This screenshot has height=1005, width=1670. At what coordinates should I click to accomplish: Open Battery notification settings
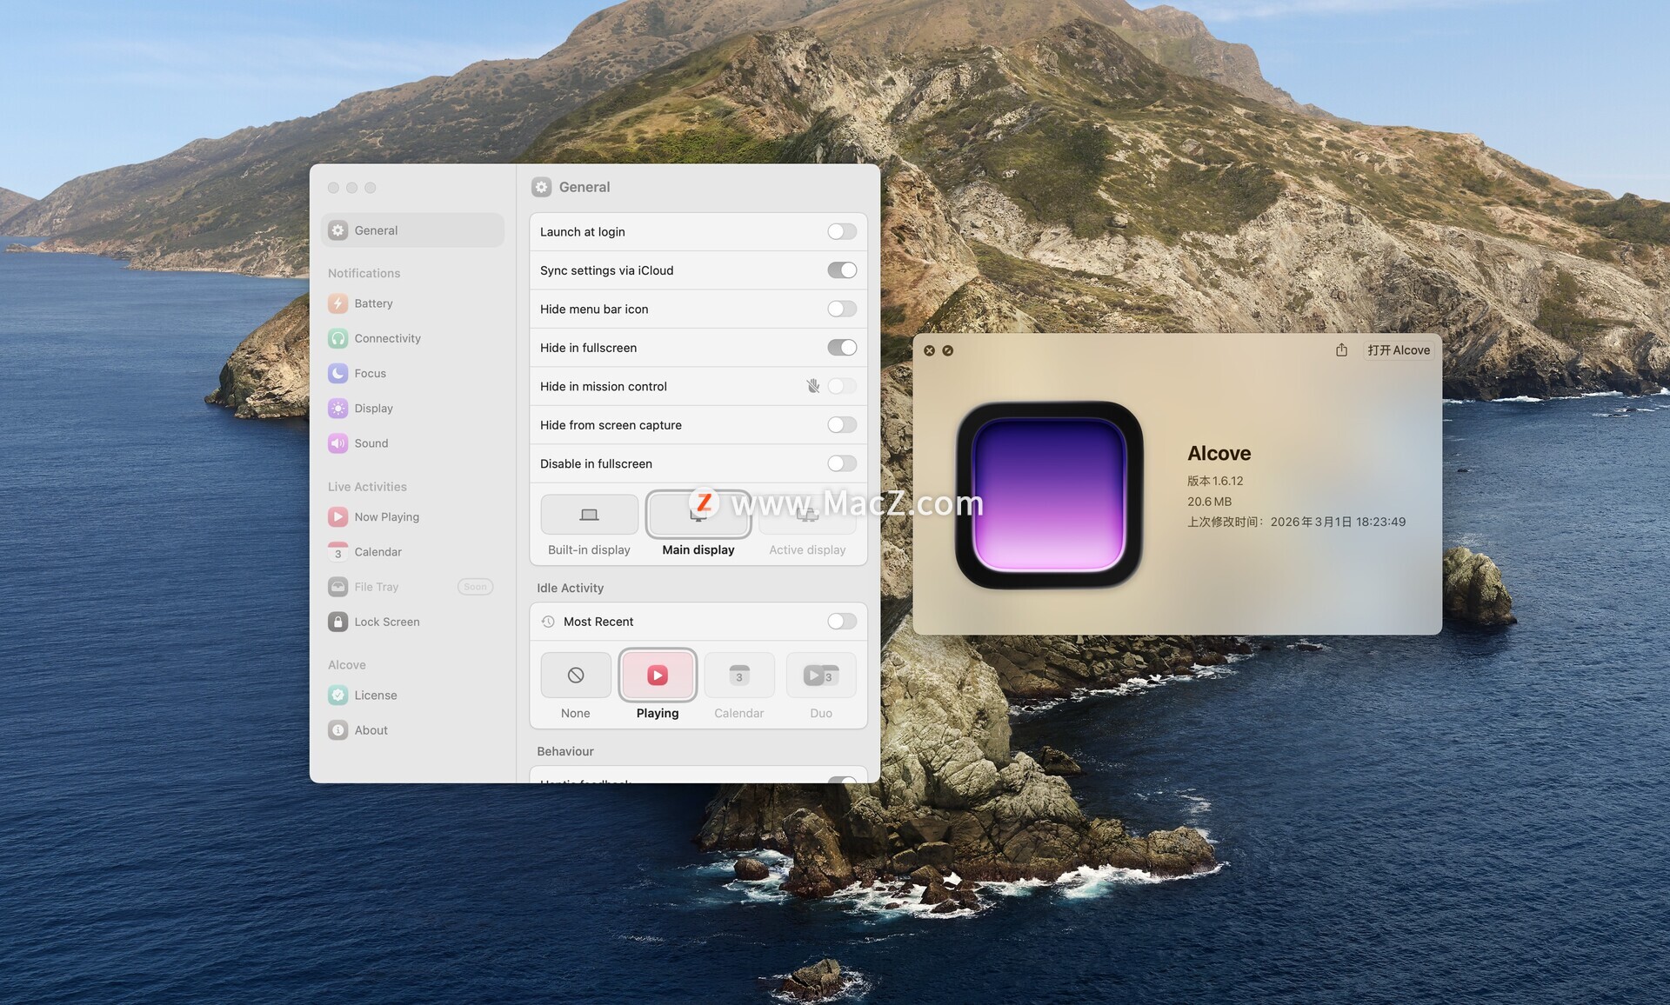click(x=373, y=303)
